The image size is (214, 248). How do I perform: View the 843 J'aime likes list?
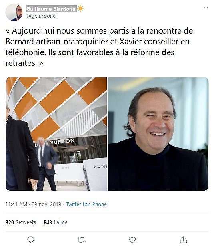[56, 222]
